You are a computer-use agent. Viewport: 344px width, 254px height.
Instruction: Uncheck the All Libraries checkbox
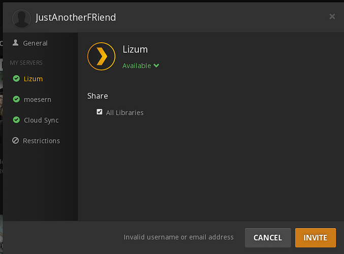pyautogui.click(x=100, y=112)
